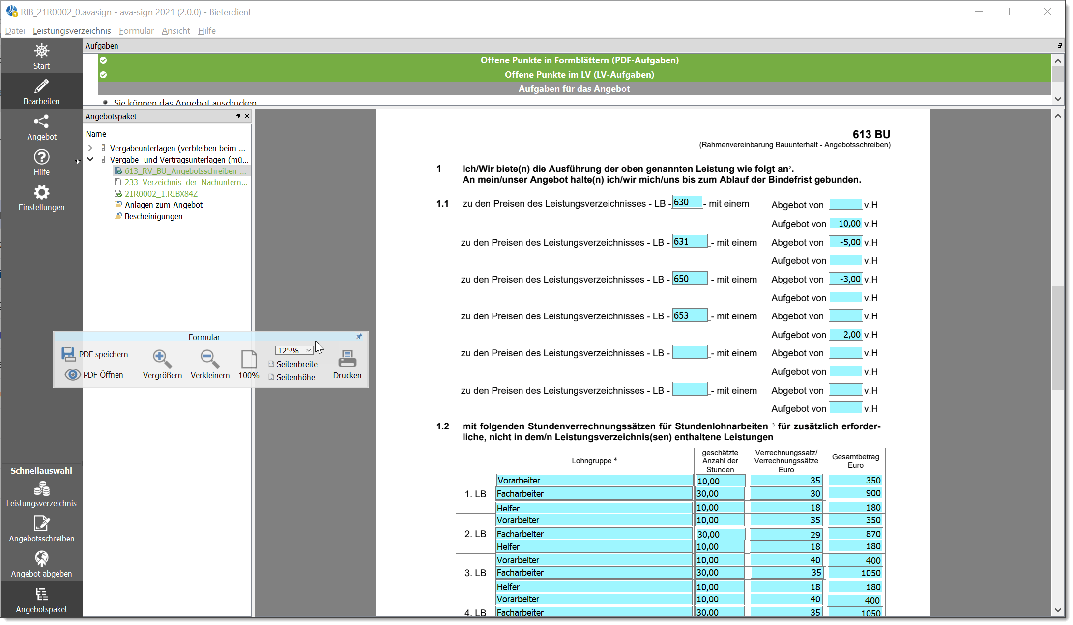This screenshot has height=625, width=1073.
Task: Click the Abgebot field with -5,00
Action: click(x=845, y=242)
